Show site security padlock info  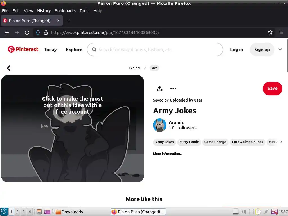(46, 33)
